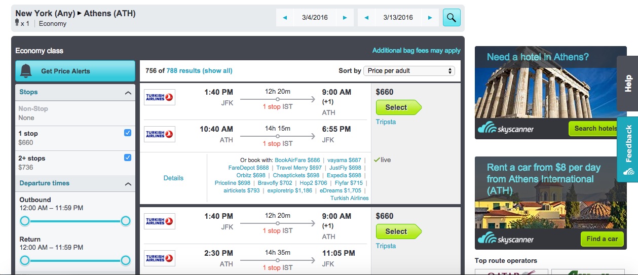
Task: Go to previous day for 3/4/2016 departure
Action: point(285,18)
